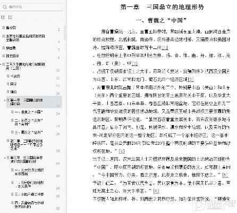Click the bookmark icon of the page 2 entry
Image resolution: width=237 pixels, height=213 pixels.
pyautogui.click(x=3, y=28)
